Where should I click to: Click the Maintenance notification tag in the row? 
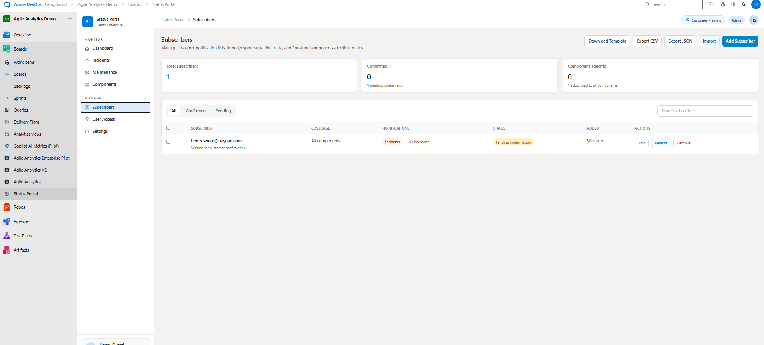(x=419, y=142)
